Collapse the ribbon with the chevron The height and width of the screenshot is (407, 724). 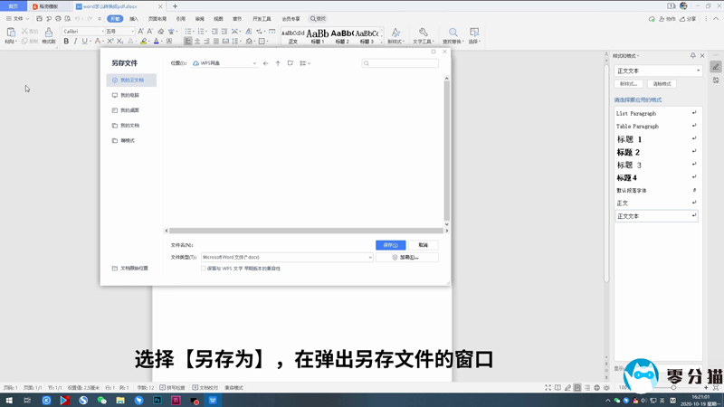716,19
